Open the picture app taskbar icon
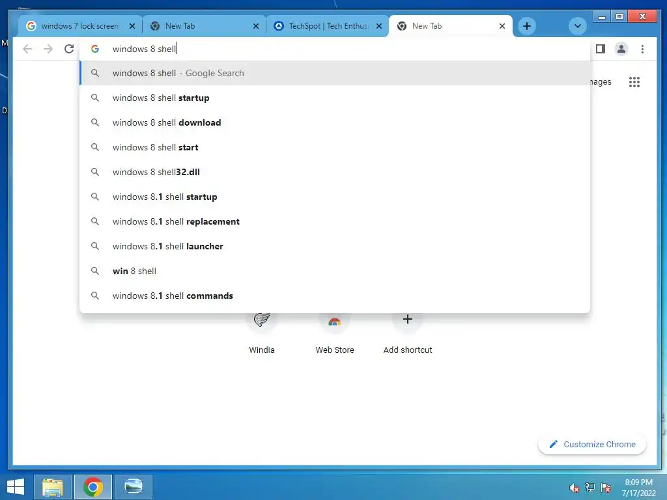667x500 pixels. tap(133, 487)
